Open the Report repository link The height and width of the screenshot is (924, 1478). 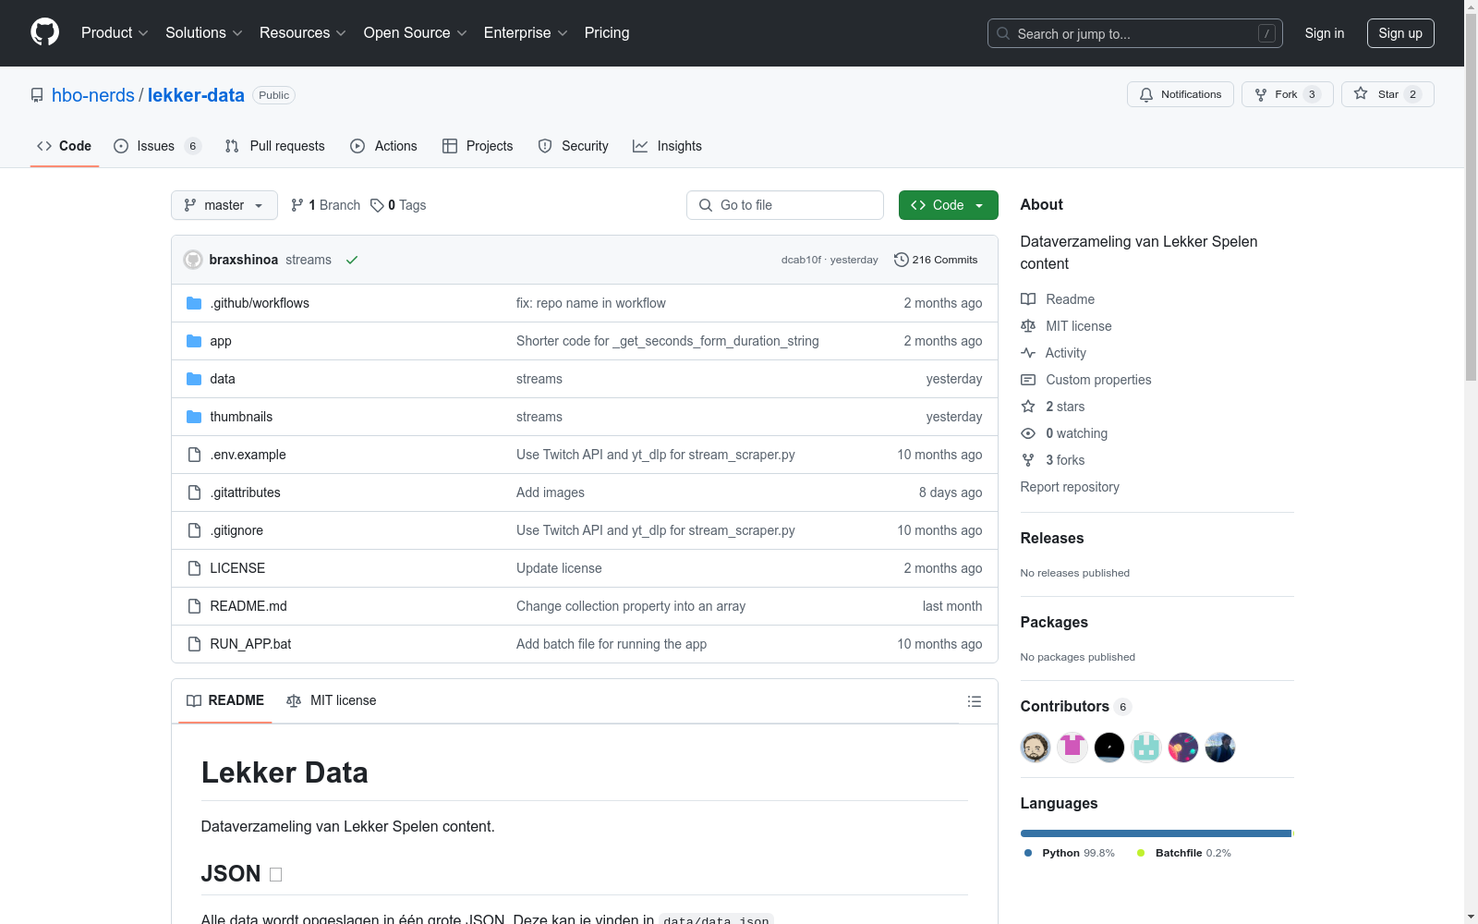pyautogui.click(x=1070, y=487)
